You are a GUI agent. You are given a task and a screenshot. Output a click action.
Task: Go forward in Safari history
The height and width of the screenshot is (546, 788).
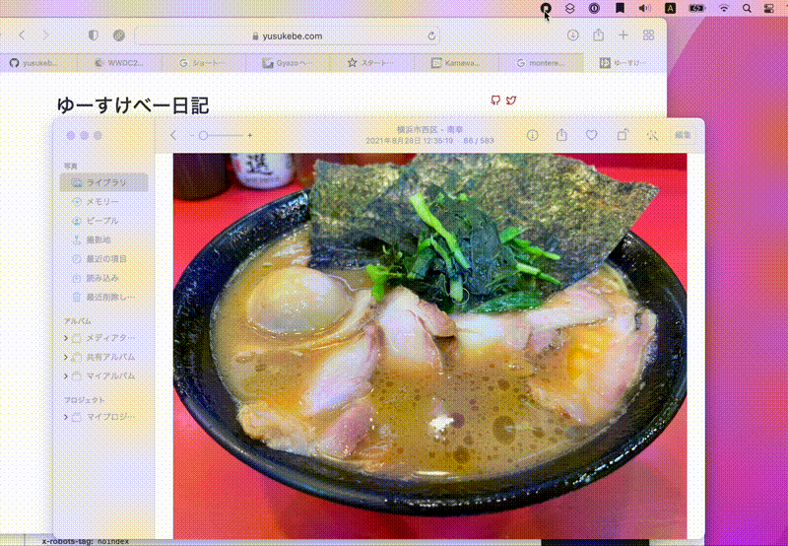click(45, 35)
